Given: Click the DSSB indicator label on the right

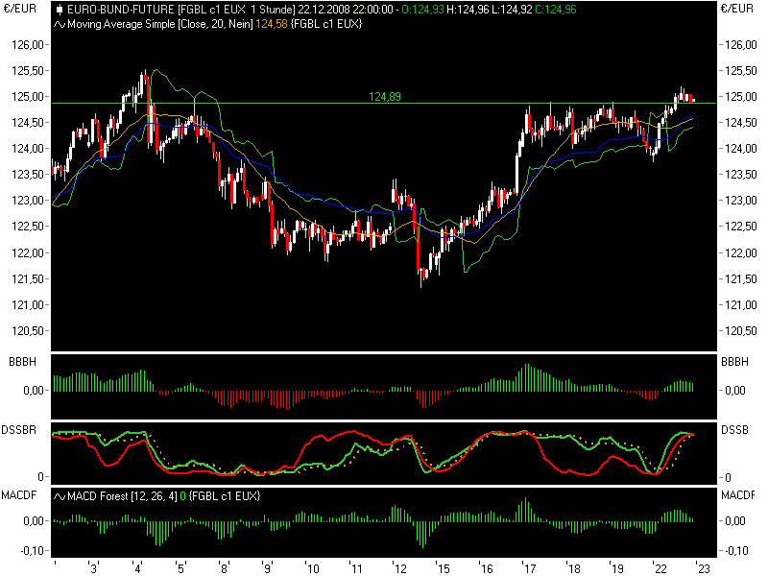Looking at the screenshot, I should tap(734, 430).
